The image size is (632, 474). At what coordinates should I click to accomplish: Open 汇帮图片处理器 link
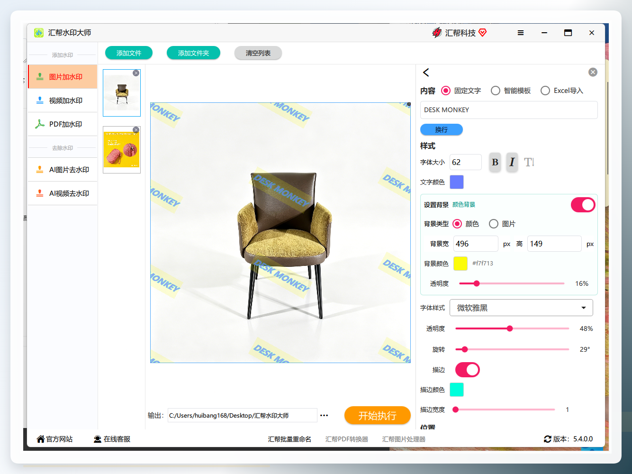[x=404, y=439]
